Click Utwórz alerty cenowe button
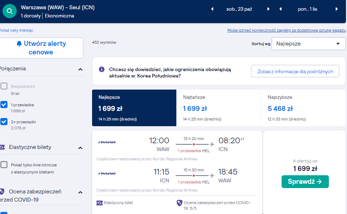The width and height of the screenshot is (347, 214). (x=41, y=48)
